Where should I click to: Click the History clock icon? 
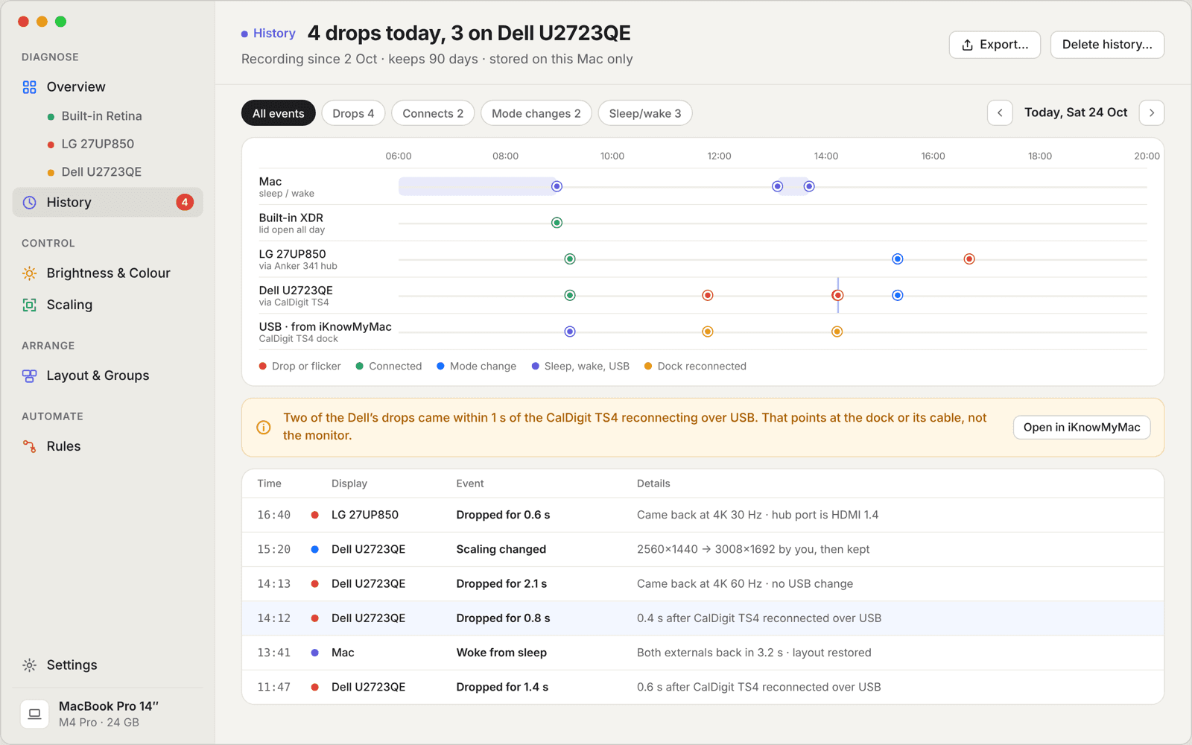click(x=29, y=203)
